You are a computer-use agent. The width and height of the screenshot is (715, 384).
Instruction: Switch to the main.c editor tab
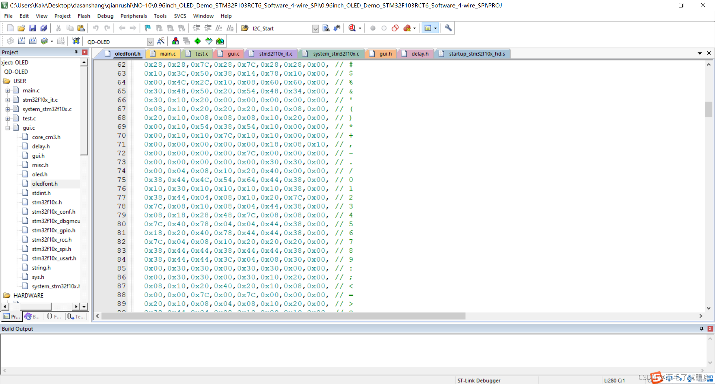pyautogui.click(x=164, y=54)
